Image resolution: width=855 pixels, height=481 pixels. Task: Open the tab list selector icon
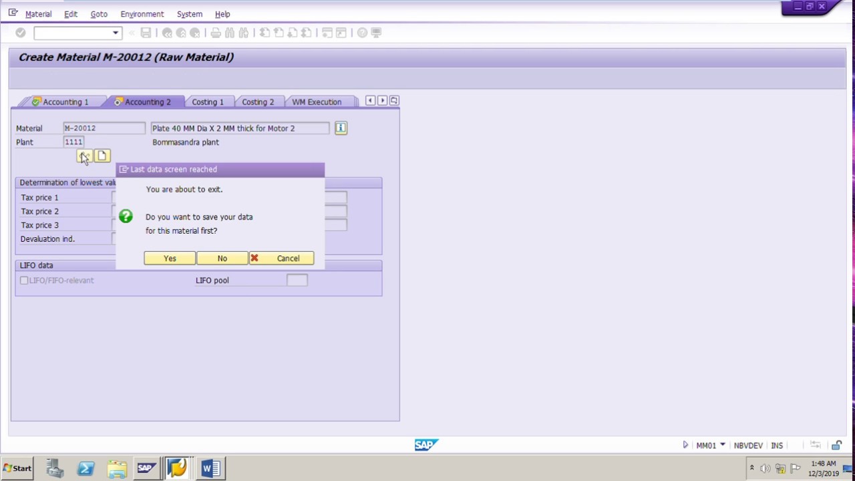pyautogui.click(x=394, y=101)
